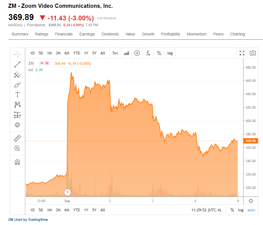Select YTD range in top toolbar

[x=77, y=53]
